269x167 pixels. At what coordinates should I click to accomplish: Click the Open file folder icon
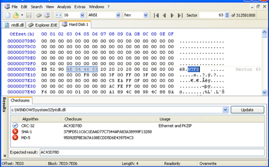click(x=16, y=15)
